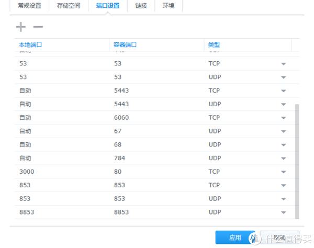
Task: Click the vertical scrollbar of the port list
Action: pos(297,161)
